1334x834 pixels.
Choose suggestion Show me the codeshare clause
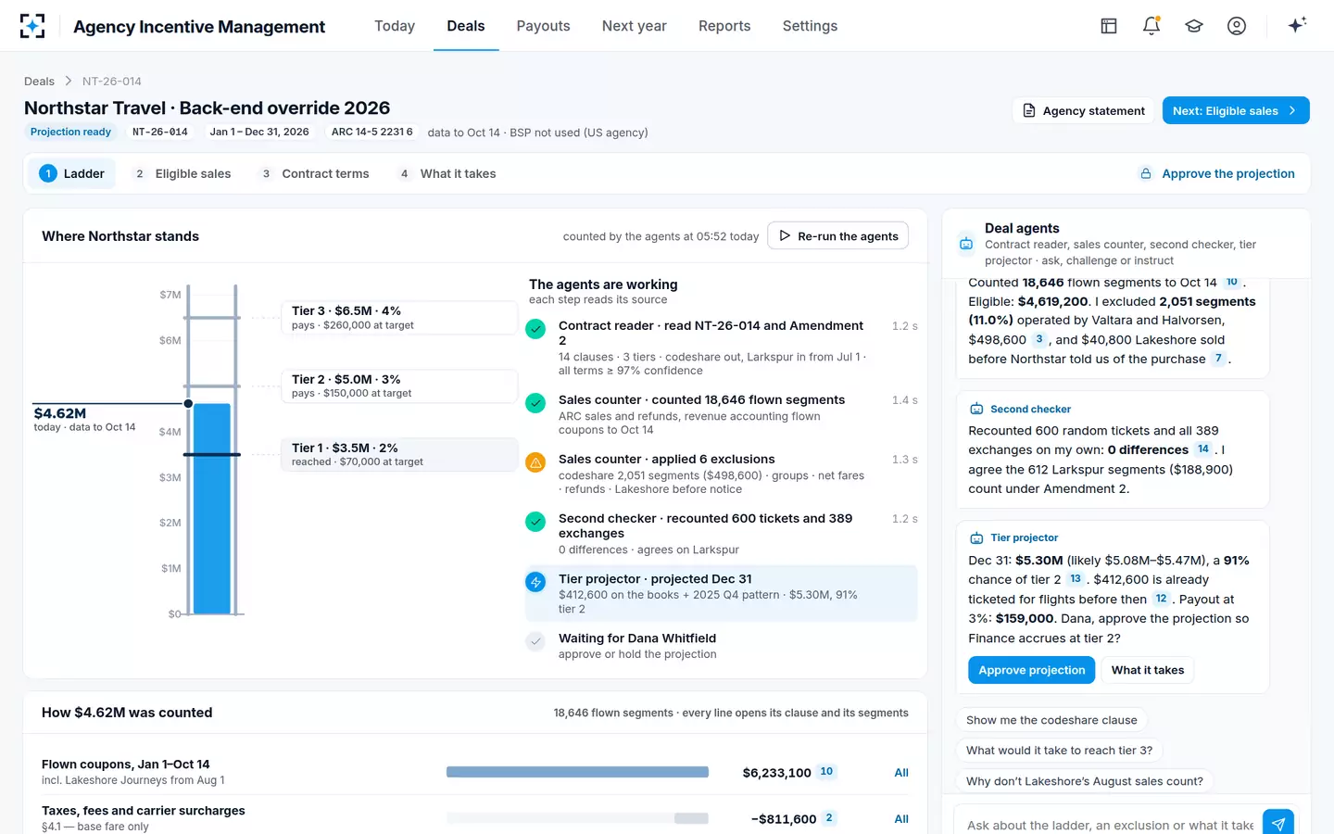(1051, 720)
